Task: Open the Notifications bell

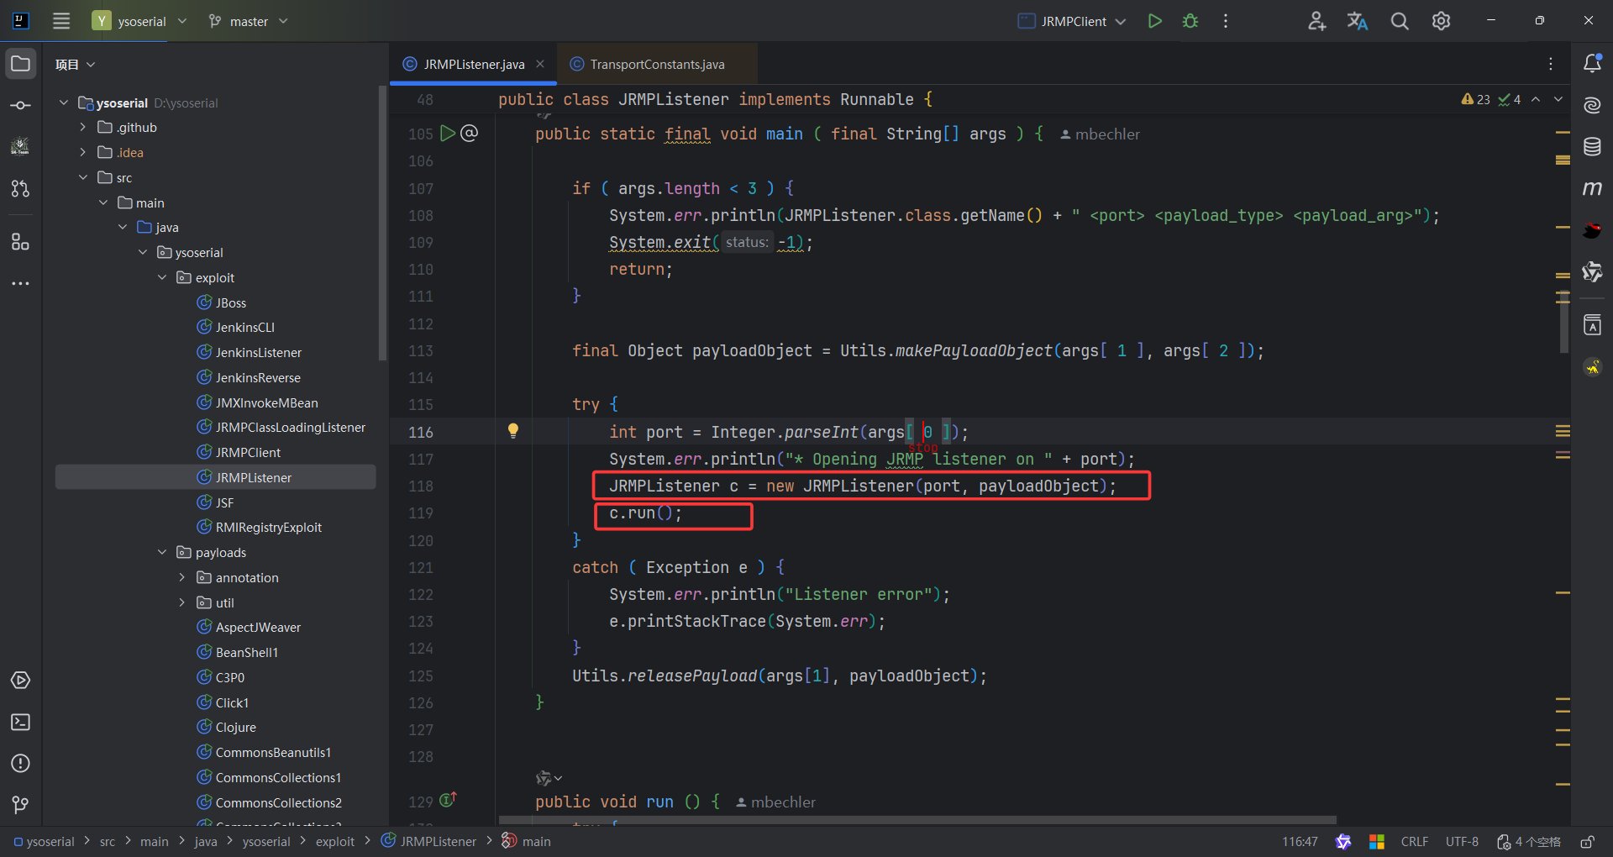Action: [x=1592, y=63]
